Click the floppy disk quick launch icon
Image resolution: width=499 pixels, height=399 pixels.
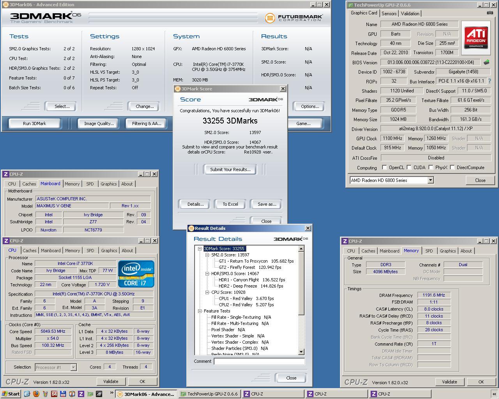click(63, 394)
